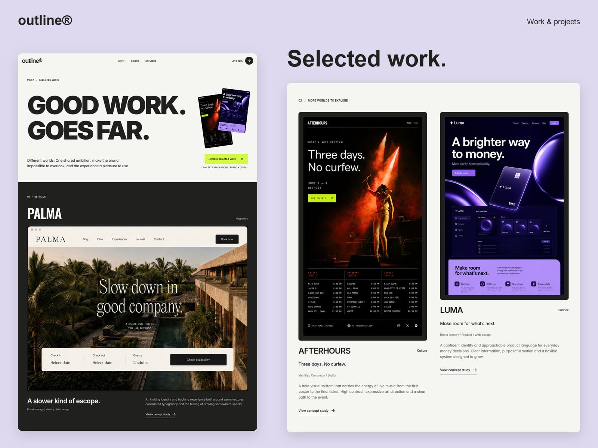Open 'Work & projects' link at top right
The width and height of the screenshot is (598, 448).
click(x=553, y=22)
